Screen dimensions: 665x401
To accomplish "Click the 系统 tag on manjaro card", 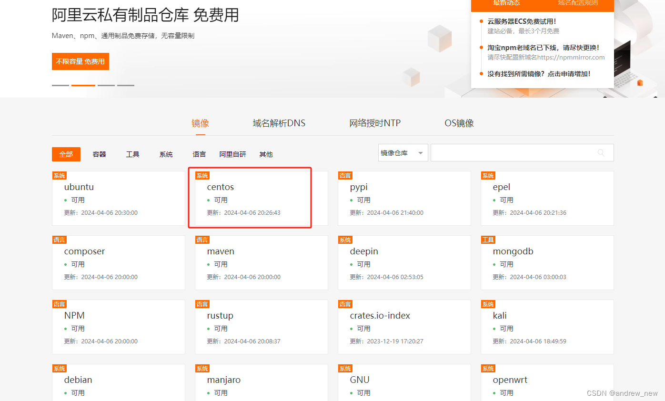I will (202, 368).
